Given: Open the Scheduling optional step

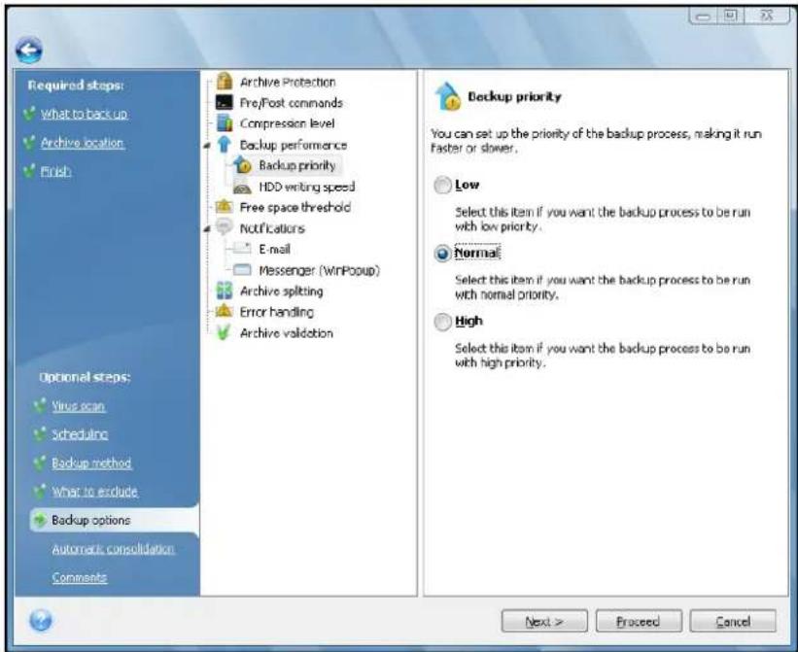Looking at the screenshot, I should coord(80,433).
